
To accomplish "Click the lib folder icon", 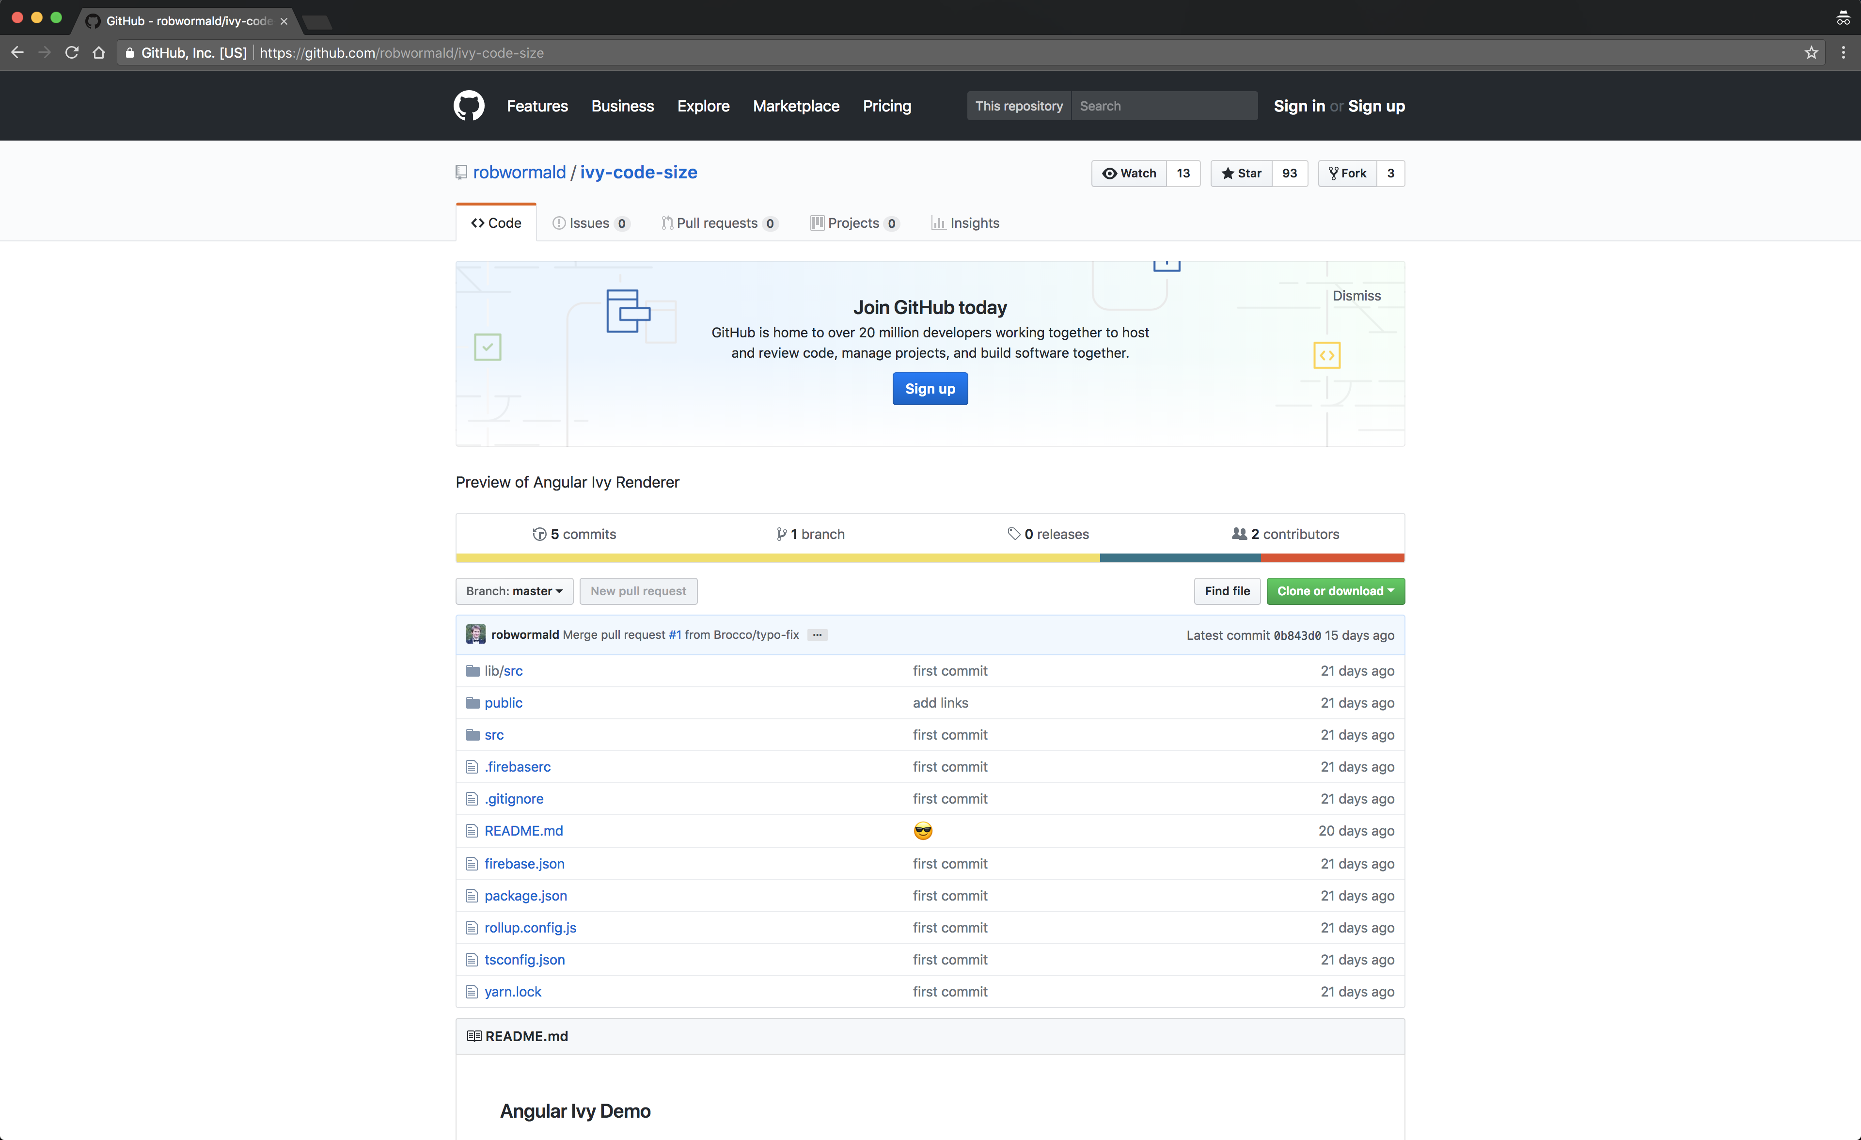I will (473, 671).
